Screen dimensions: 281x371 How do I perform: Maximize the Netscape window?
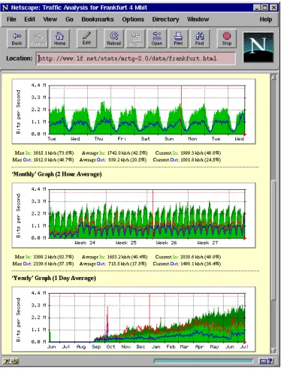[265, 8]
